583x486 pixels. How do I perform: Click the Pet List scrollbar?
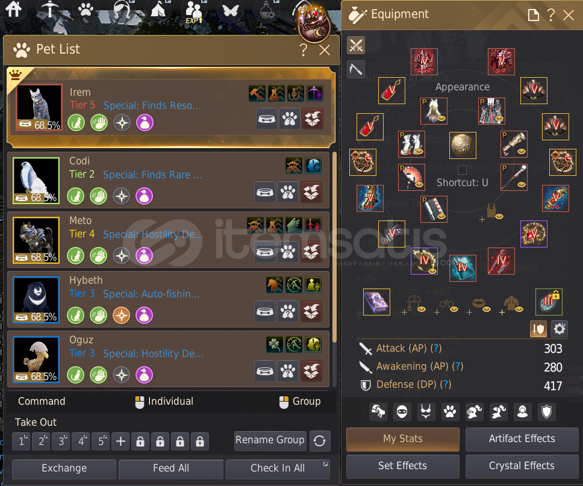tap(334, 246)
